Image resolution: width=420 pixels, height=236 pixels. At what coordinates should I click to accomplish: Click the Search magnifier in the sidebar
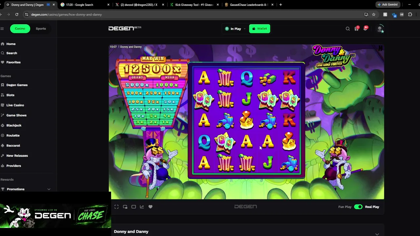(x=3, y=53)
